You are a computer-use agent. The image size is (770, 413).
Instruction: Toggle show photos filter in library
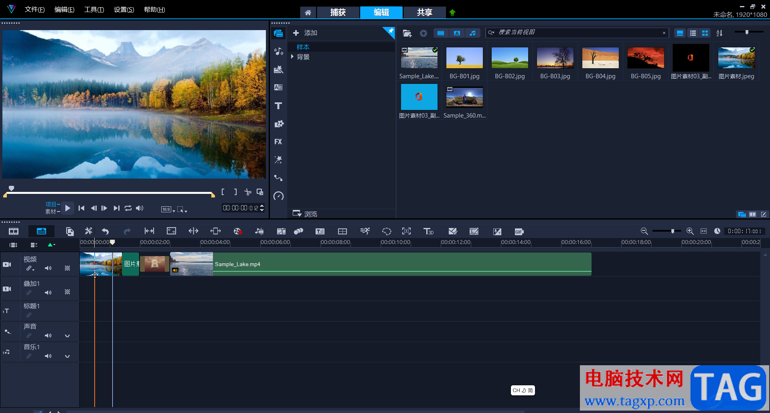pyautogui.click(x=457, y=33)
